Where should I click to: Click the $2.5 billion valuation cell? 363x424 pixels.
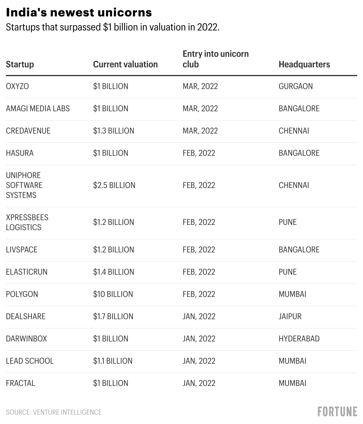coord(114,185)
